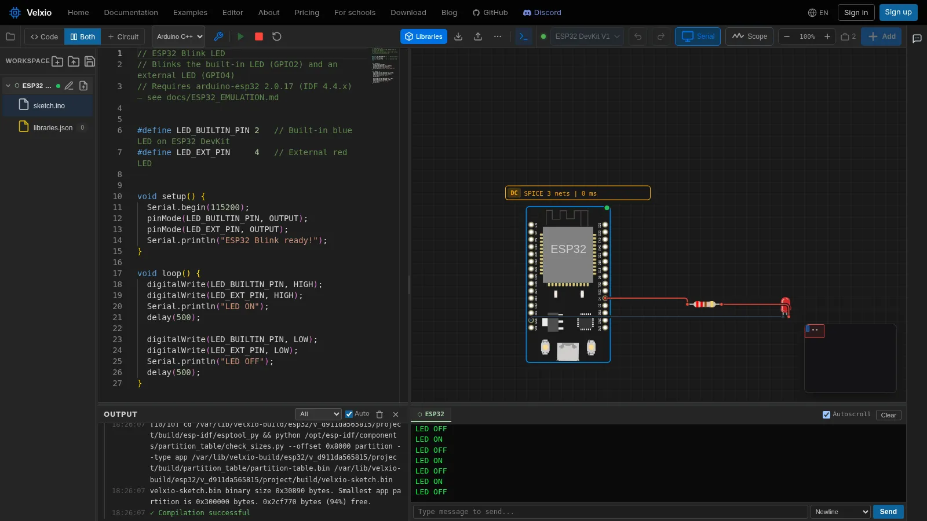
Task: Close the Output panel
Action: tap(396, 414)
